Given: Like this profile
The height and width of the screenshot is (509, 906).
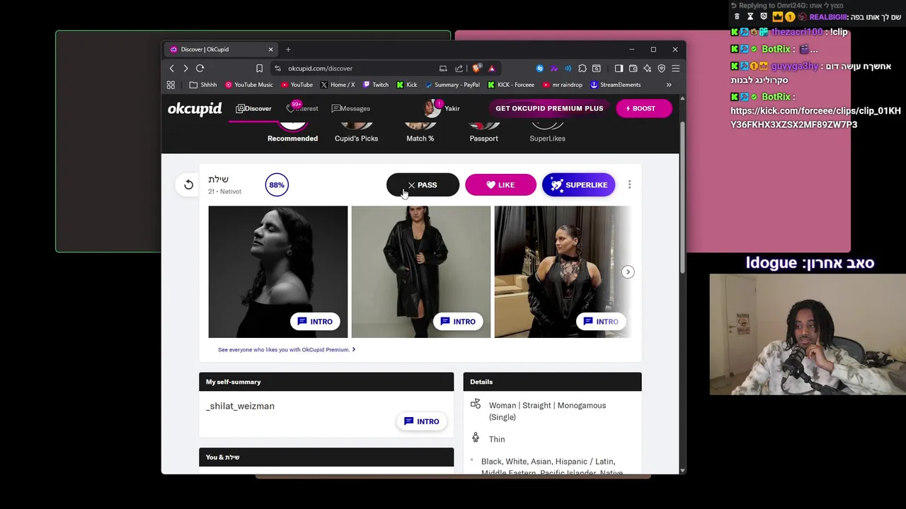Looking at the screenshot, I should 500,185.
